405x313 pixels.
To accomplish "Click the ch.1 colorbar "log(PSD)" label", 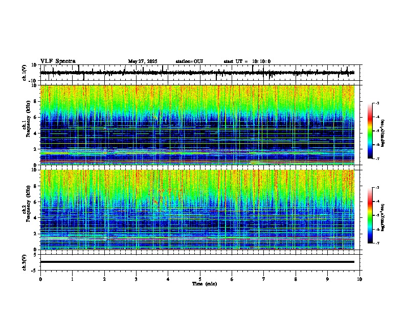I will (382, 133).
